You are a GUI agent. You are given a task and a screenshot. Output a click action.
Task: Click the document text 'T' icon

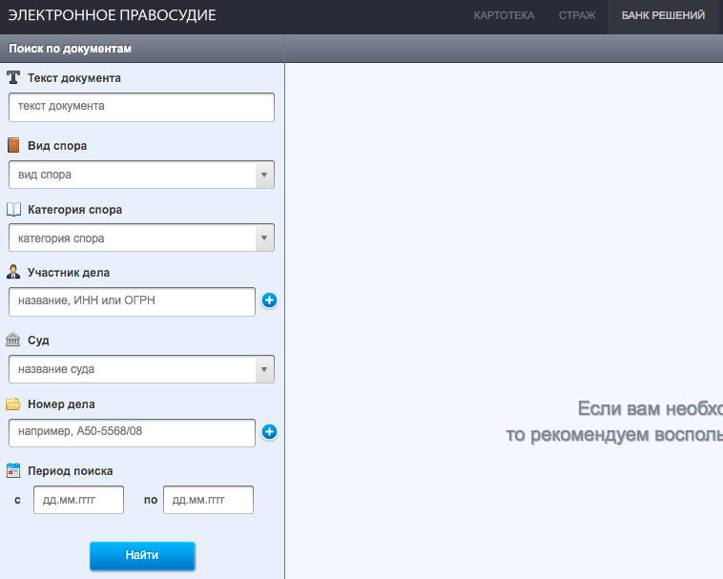[x=13, y=77]
